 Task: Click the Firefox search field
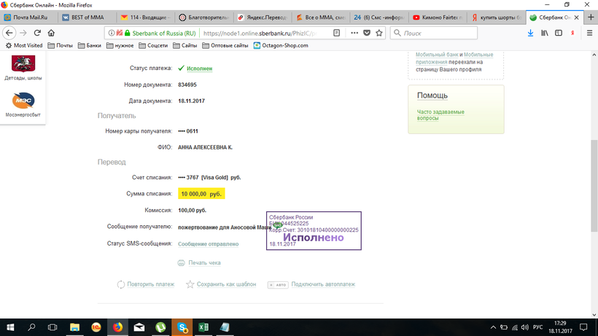[x=434, y=33]
